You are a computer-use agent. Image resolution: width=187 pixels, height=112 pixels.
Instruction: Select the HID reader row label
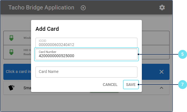(x=27, y=52)
